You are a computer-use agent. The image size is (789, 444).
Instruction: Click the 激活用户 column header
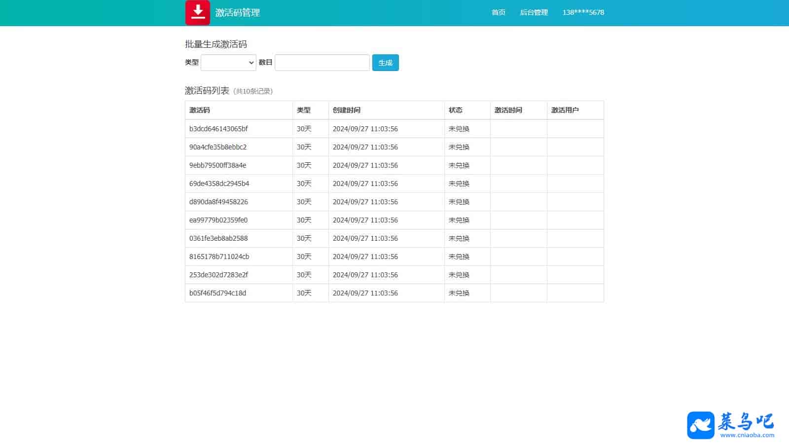click(x=565, y=110)
